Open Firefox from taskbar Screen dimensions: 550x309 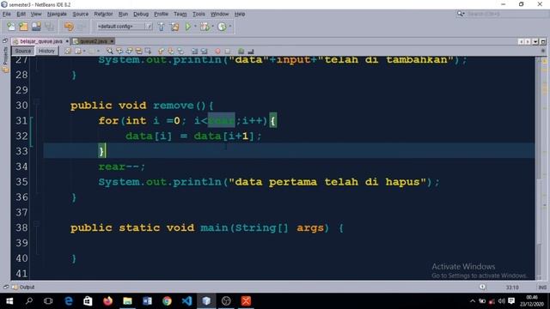(x=107, y=301)
